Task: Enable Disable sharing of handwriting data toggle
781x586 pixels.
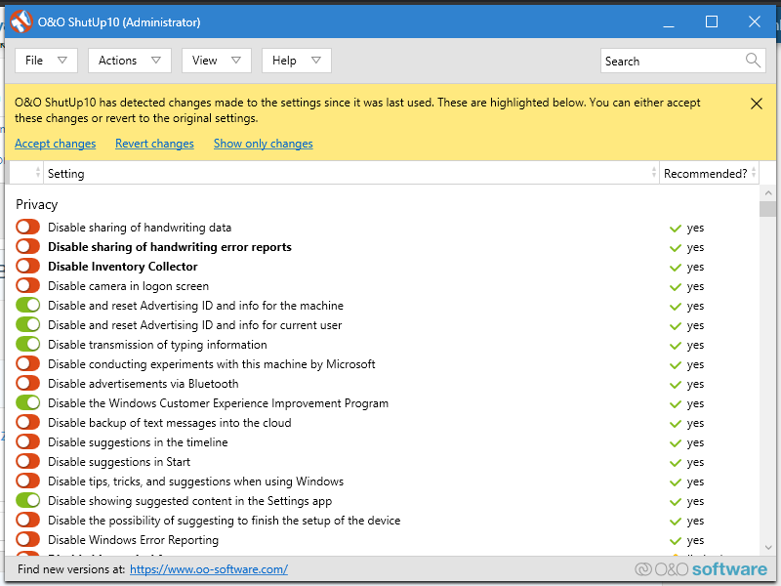Action: point(28,228)
